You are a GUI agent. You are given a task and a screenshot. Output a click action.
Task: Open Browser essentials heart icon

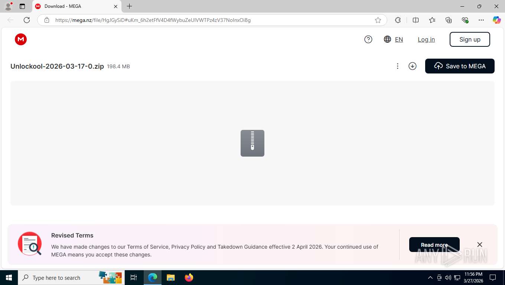[465, 20]
